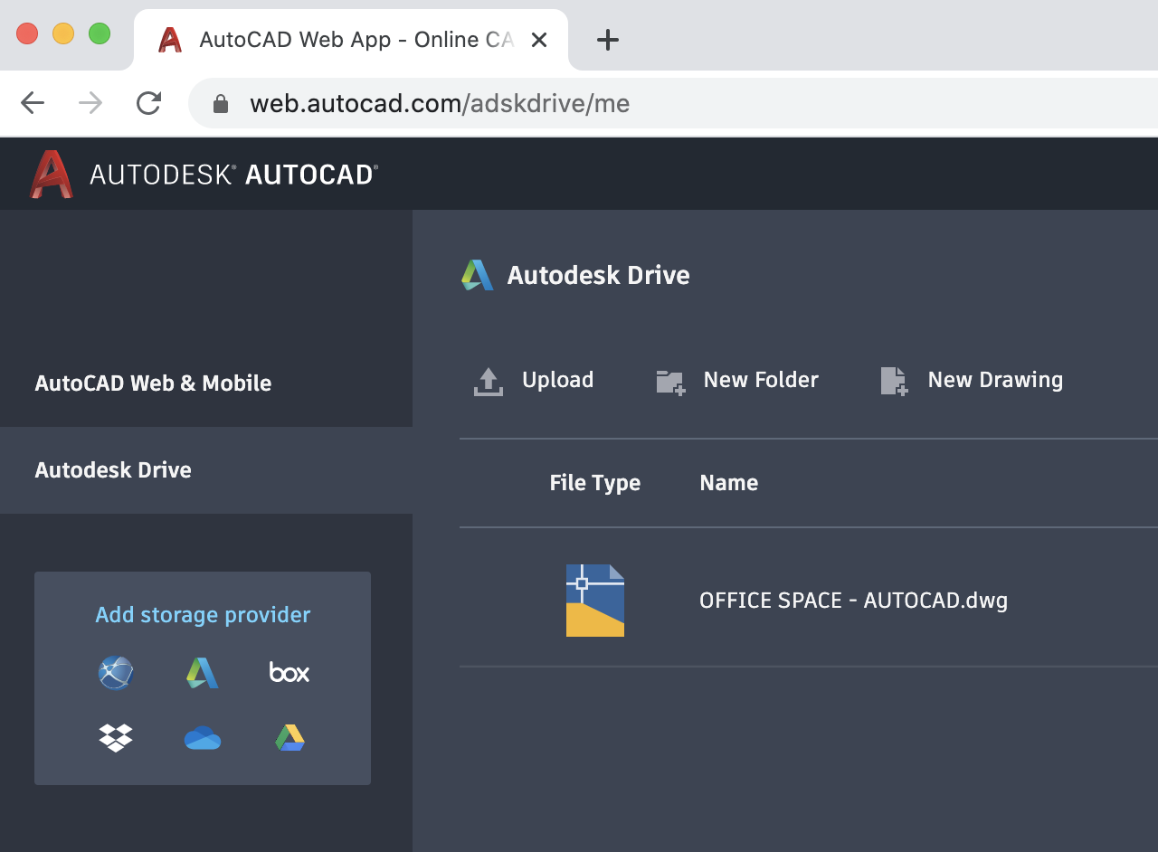Viewport: 1158px width, 852px height.
Task: Click the DWG file type icon
Action: point(594,600)
